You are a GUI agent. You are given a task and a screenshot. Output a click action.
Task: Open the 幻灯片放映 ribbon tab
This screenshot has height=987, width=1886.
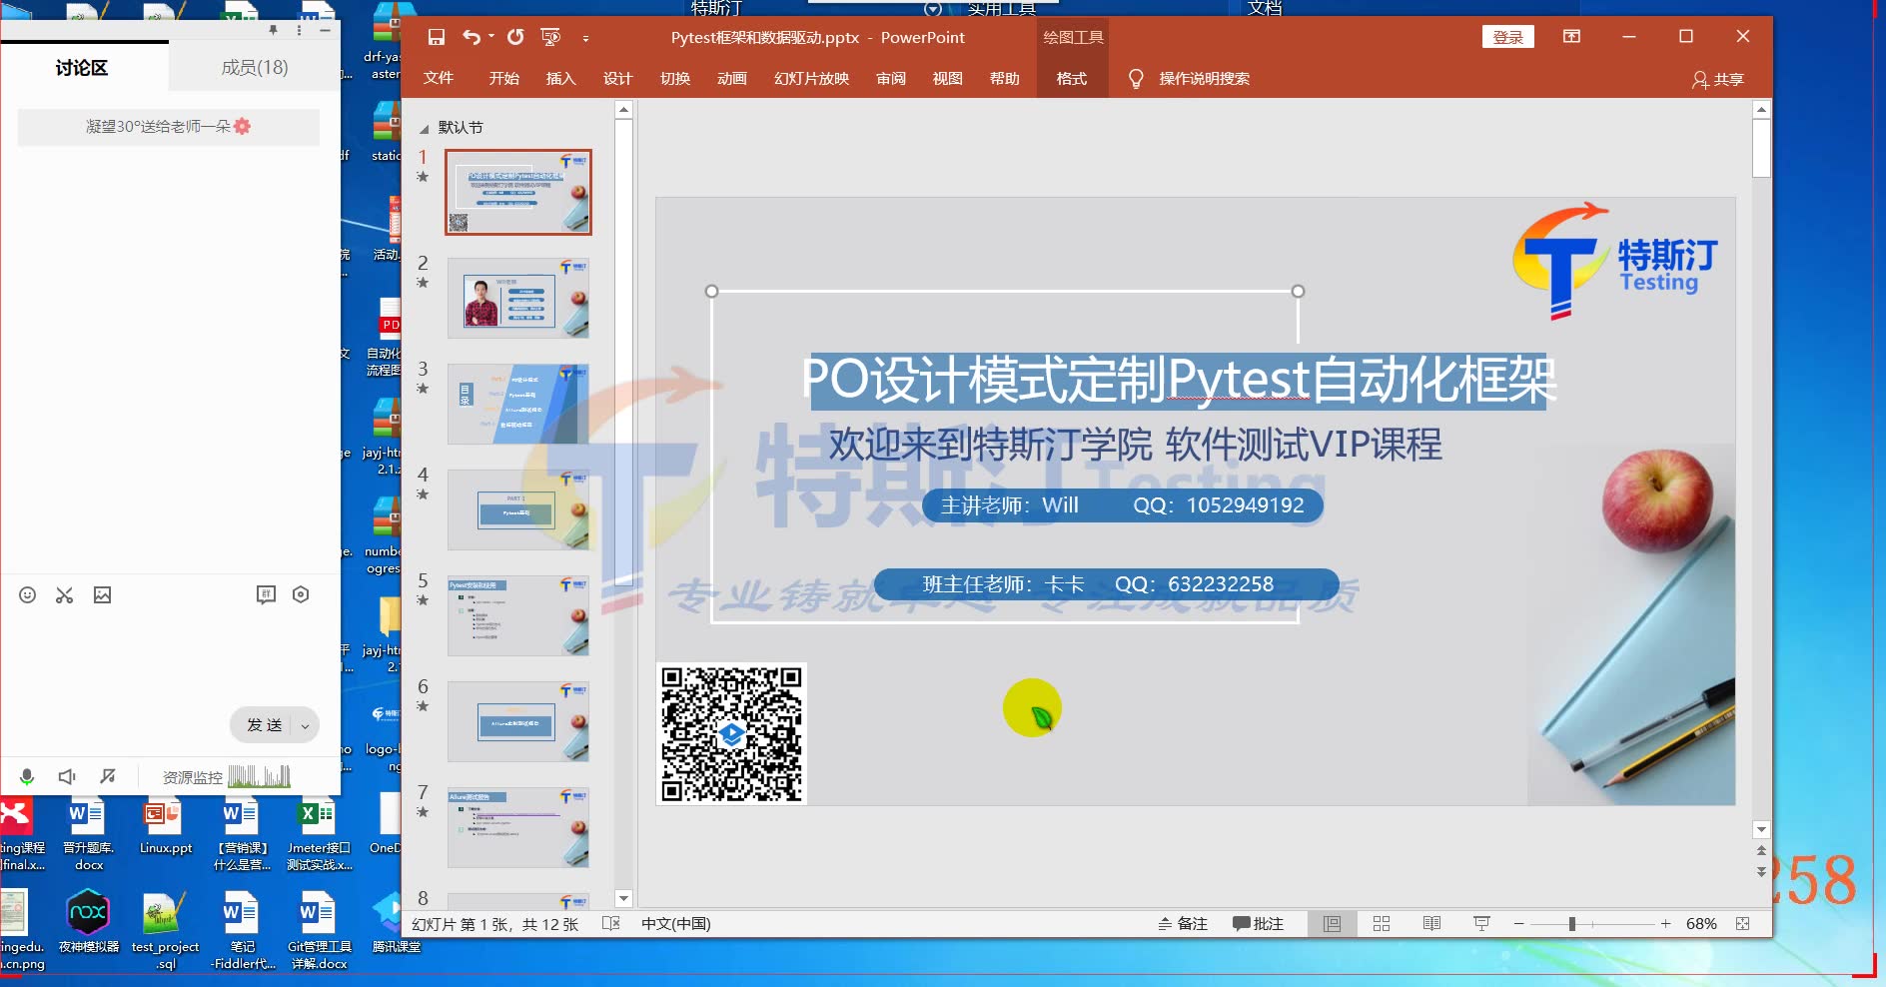click(x=812, y=78)
